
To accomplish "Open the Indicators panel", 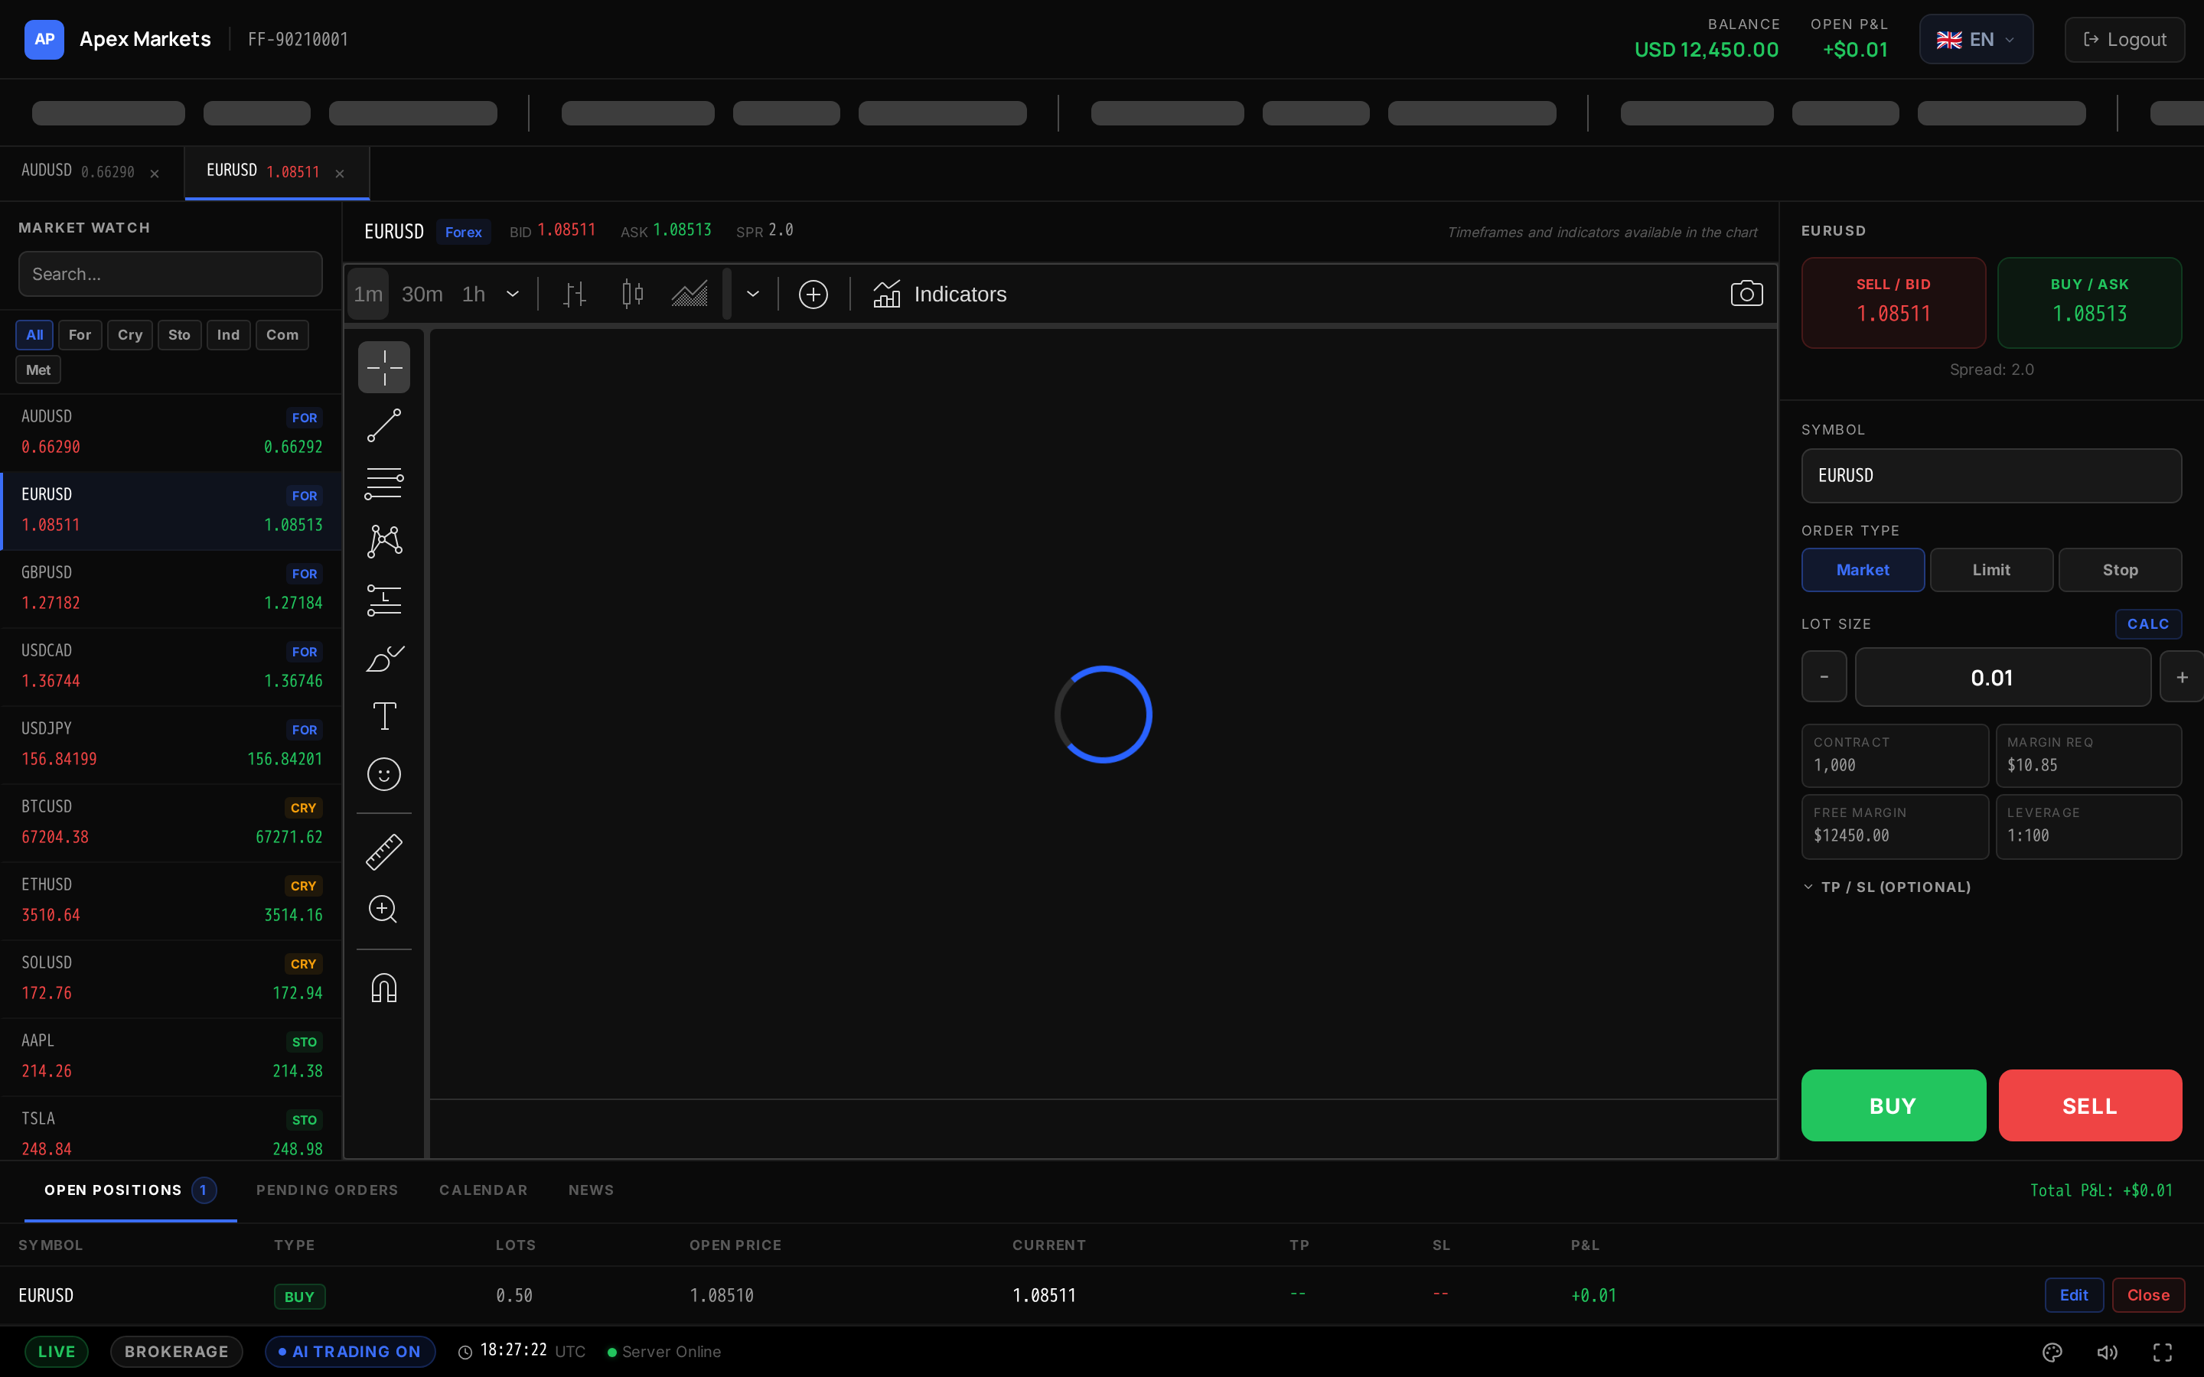I will click(x=940, y=295).
